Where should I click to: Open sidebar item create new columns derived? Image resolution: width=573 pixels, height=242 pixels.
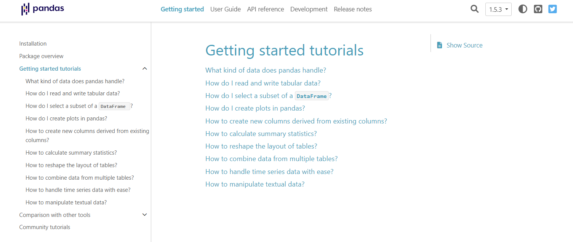(87, 136)
